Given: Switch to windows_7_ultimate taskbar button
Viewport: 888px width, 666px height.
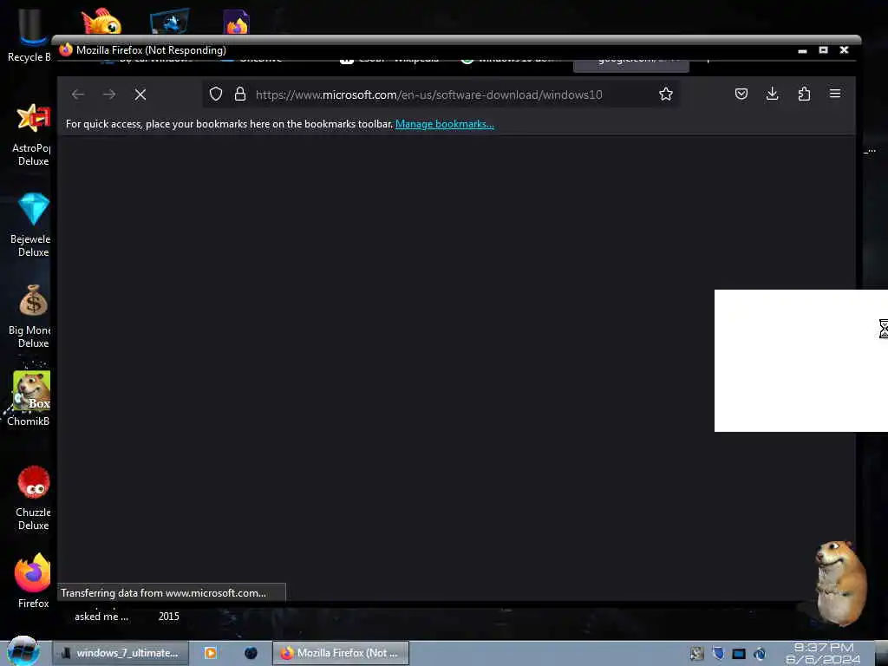Looking at the screenshot, I should point(121,653).
